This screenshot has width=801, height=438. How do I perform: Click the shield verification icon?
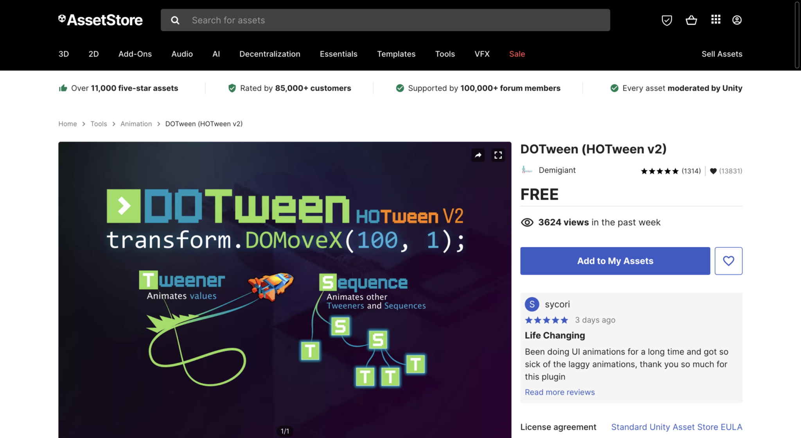pyautogui.click(x=667, y=20)
